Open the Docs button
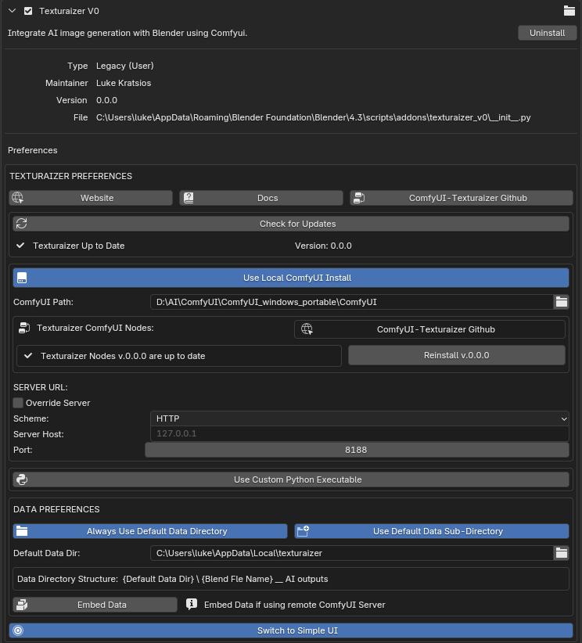582x643 pixels. pyautogui.click(x=261, y=198)
